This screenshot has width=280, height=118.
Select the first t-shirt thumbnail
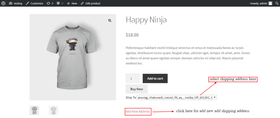(x=34, y=110)
